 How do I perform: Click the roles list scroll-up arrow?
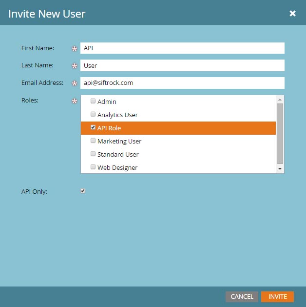click(x=280, y=100)
